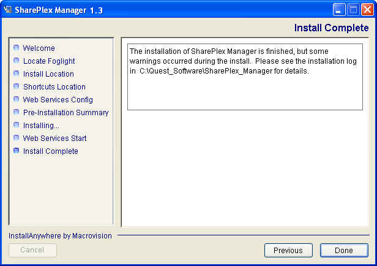
Task: Click the Welcome step bullet icon
Action: (x=17, y=48)
